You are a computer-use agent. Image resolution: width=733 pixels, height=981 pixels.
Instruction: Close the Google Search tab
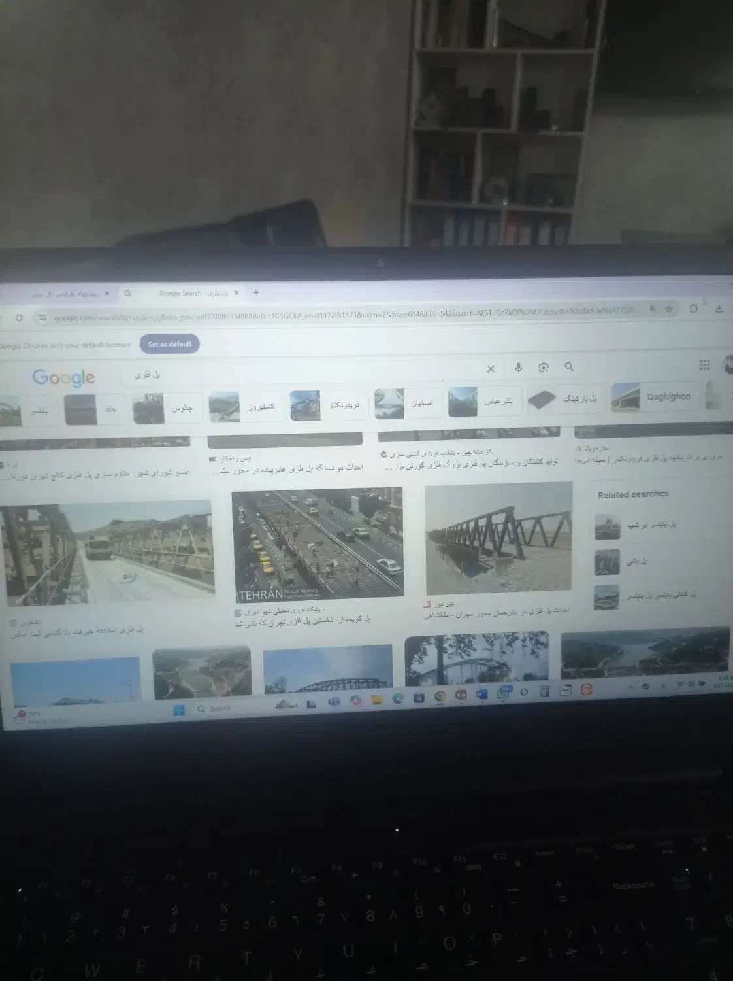(x=236, y=293)
